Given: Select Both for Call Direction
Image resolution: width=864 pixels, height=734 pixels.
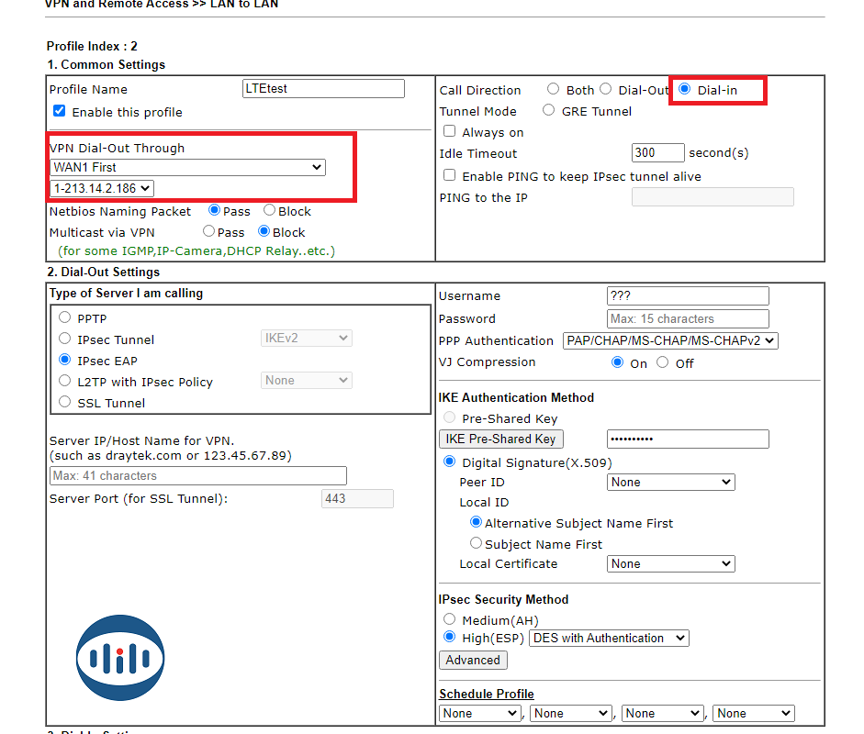Looking at the screenshot, I should point(553,89).
